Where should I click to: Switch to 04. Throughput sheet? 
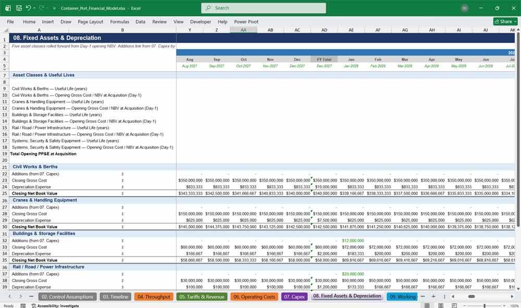pos(154,297)
